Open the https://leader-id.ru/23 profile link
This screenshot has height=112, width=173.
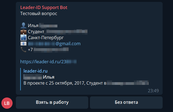tap(48, 62)
